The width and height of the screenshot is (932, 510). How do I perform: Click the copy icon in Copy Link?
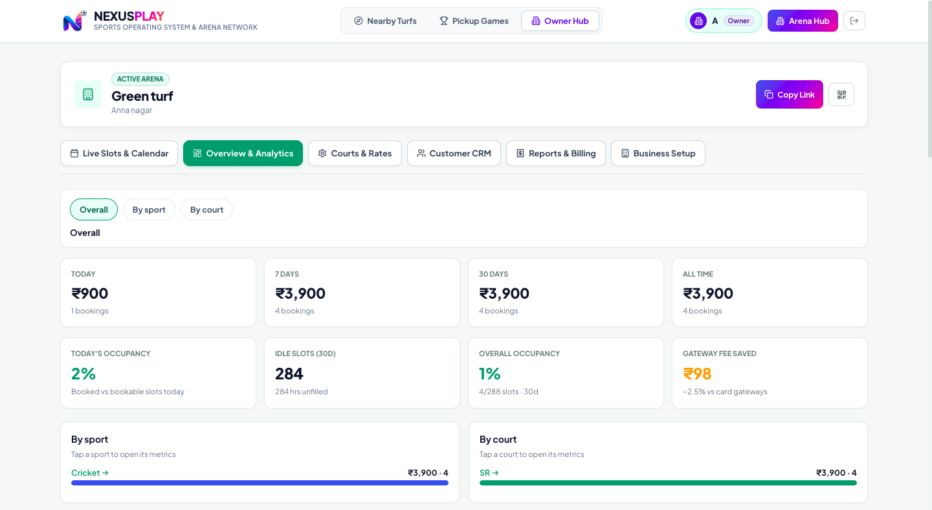coord(769,94)
